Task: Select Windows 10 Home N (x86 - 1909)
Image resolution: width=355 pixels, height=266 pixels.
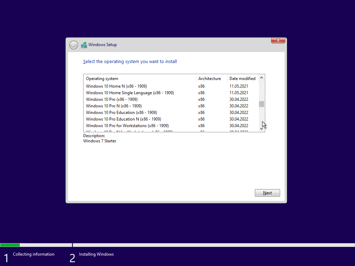Action: (x=171, y=86)
